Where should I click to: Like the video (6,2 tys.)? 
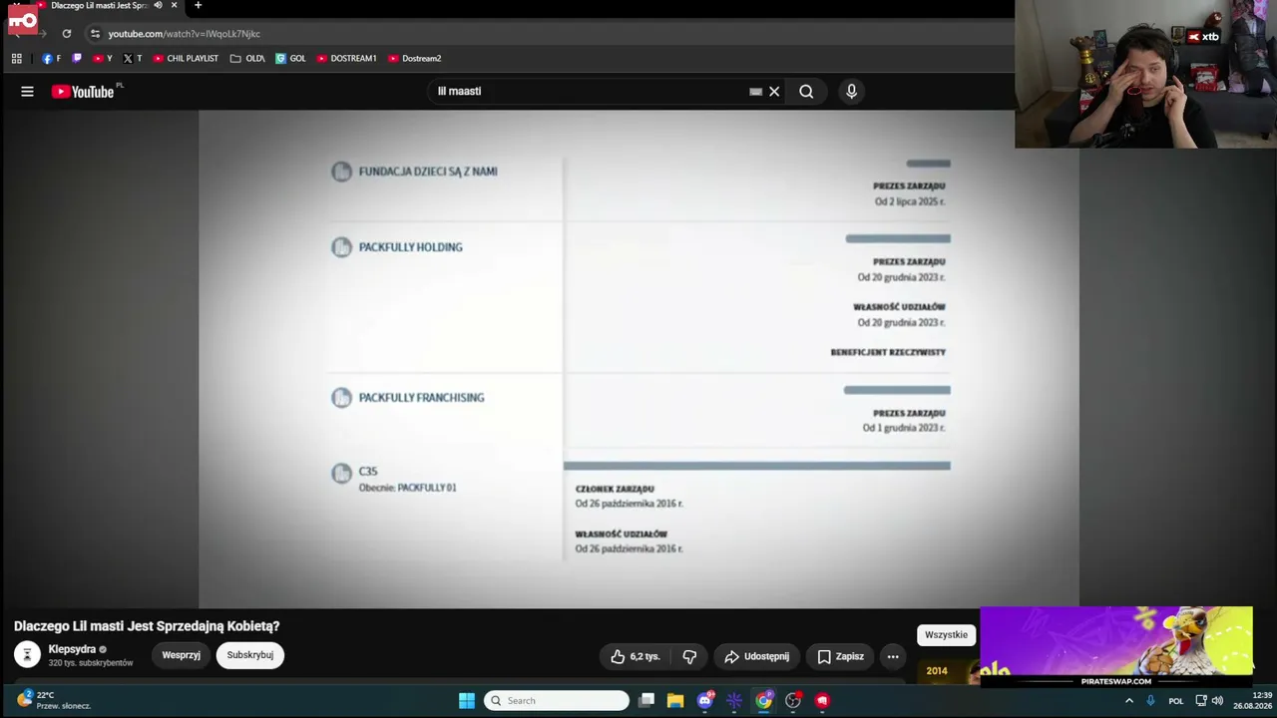636,656
